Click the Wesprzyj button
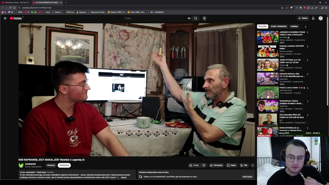The image size is (329, 185). [51, 165]
